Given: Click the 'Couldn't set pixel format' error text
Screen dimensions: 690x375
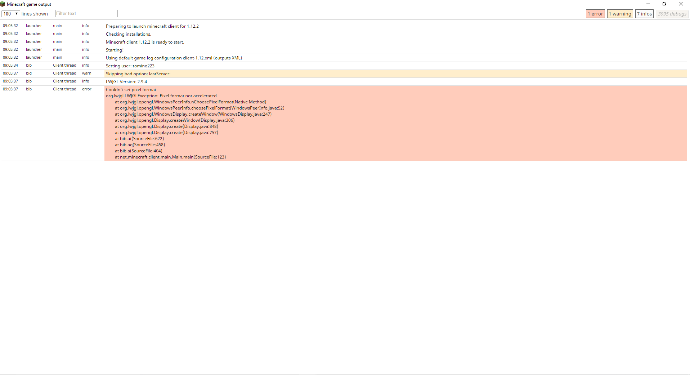Looking at the screenshot, I should coord(131,90).
